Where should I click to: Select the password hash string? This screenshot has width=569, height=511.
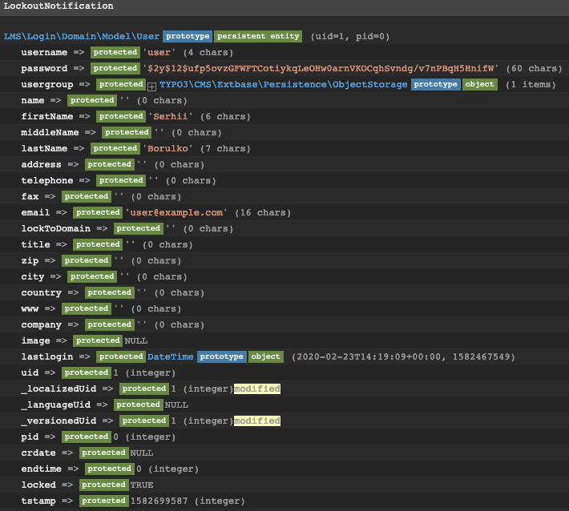(x=321, y=69)
